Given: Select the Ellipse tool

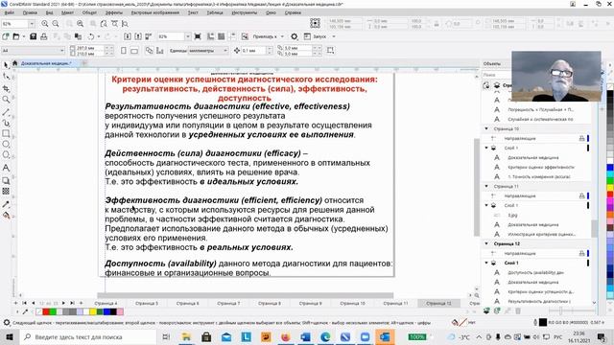Looking at the screenshot, I should pos(6,145).
